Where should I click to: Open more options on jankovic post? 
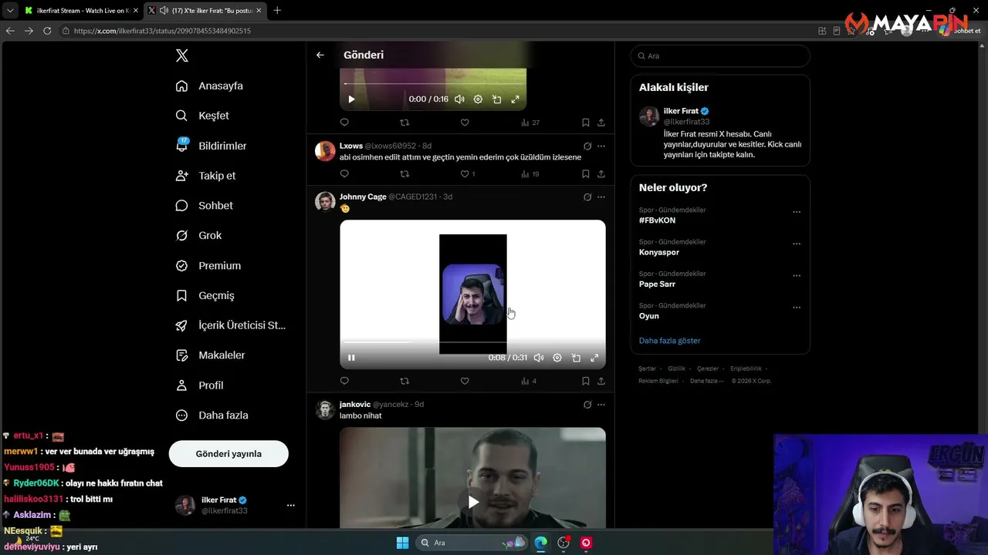pyautogui.click(x=601, y=405)
